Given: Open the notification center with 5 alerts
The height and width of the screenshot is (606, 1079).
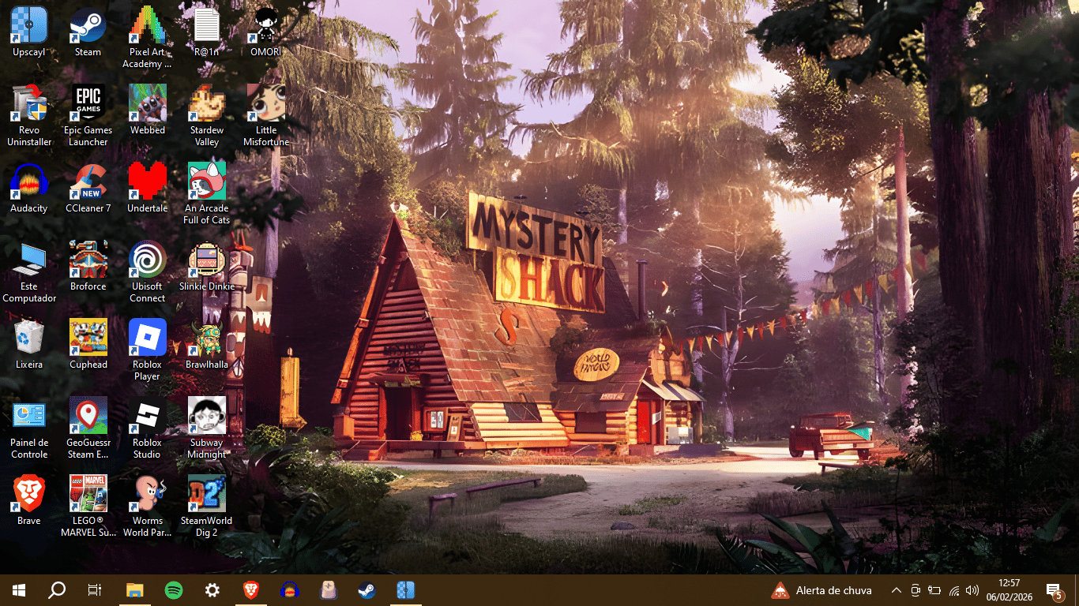Looking at the screenshot, I should [1054, 590].
